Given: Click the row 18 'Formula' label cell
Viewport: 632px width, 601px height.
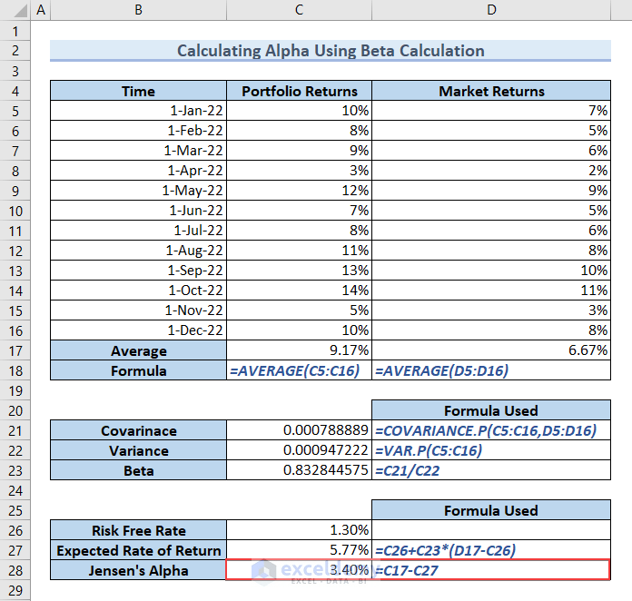Looking at the screenshot, I should pyautogui.click(x=138, y=370).
